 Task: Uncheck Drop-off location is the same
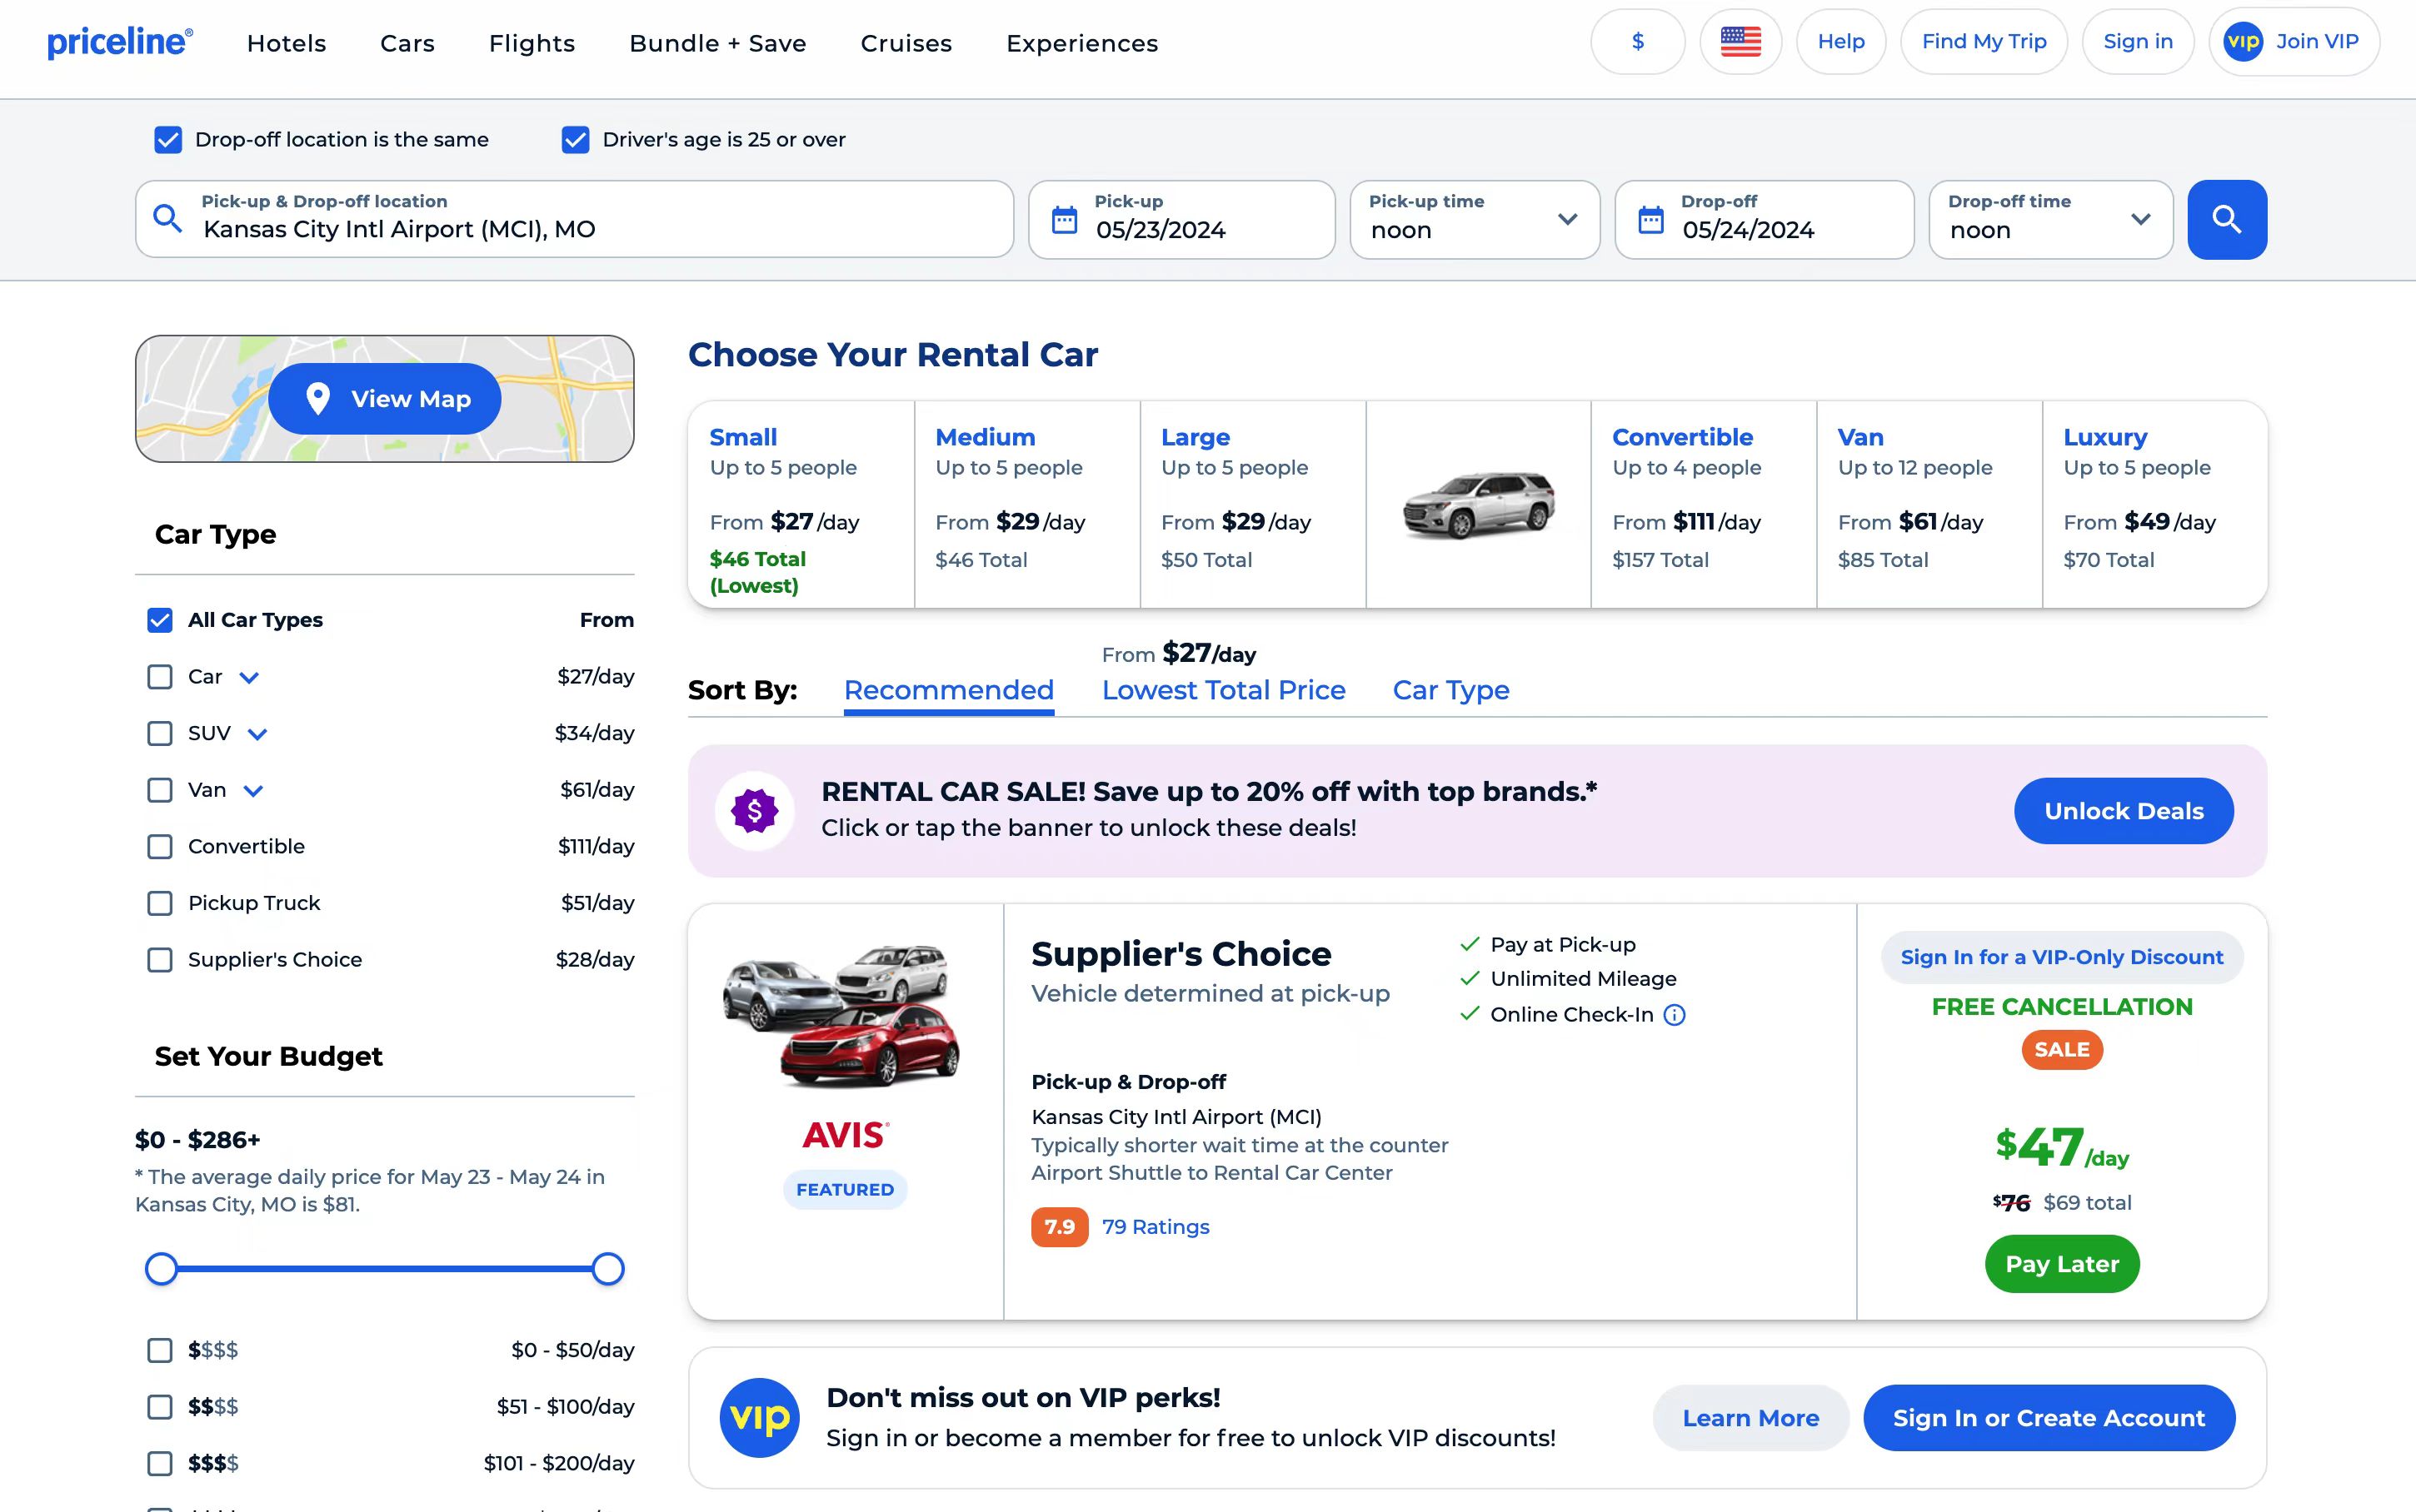pos(168,140)
